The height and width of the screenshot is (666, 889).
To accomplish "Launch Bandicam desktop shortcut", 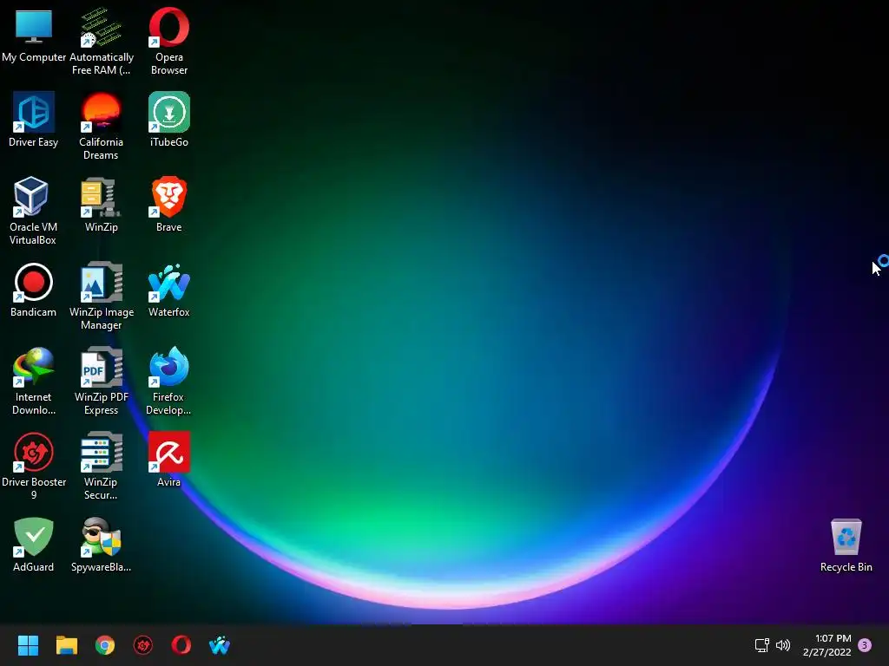I will (x=34, y=290).
